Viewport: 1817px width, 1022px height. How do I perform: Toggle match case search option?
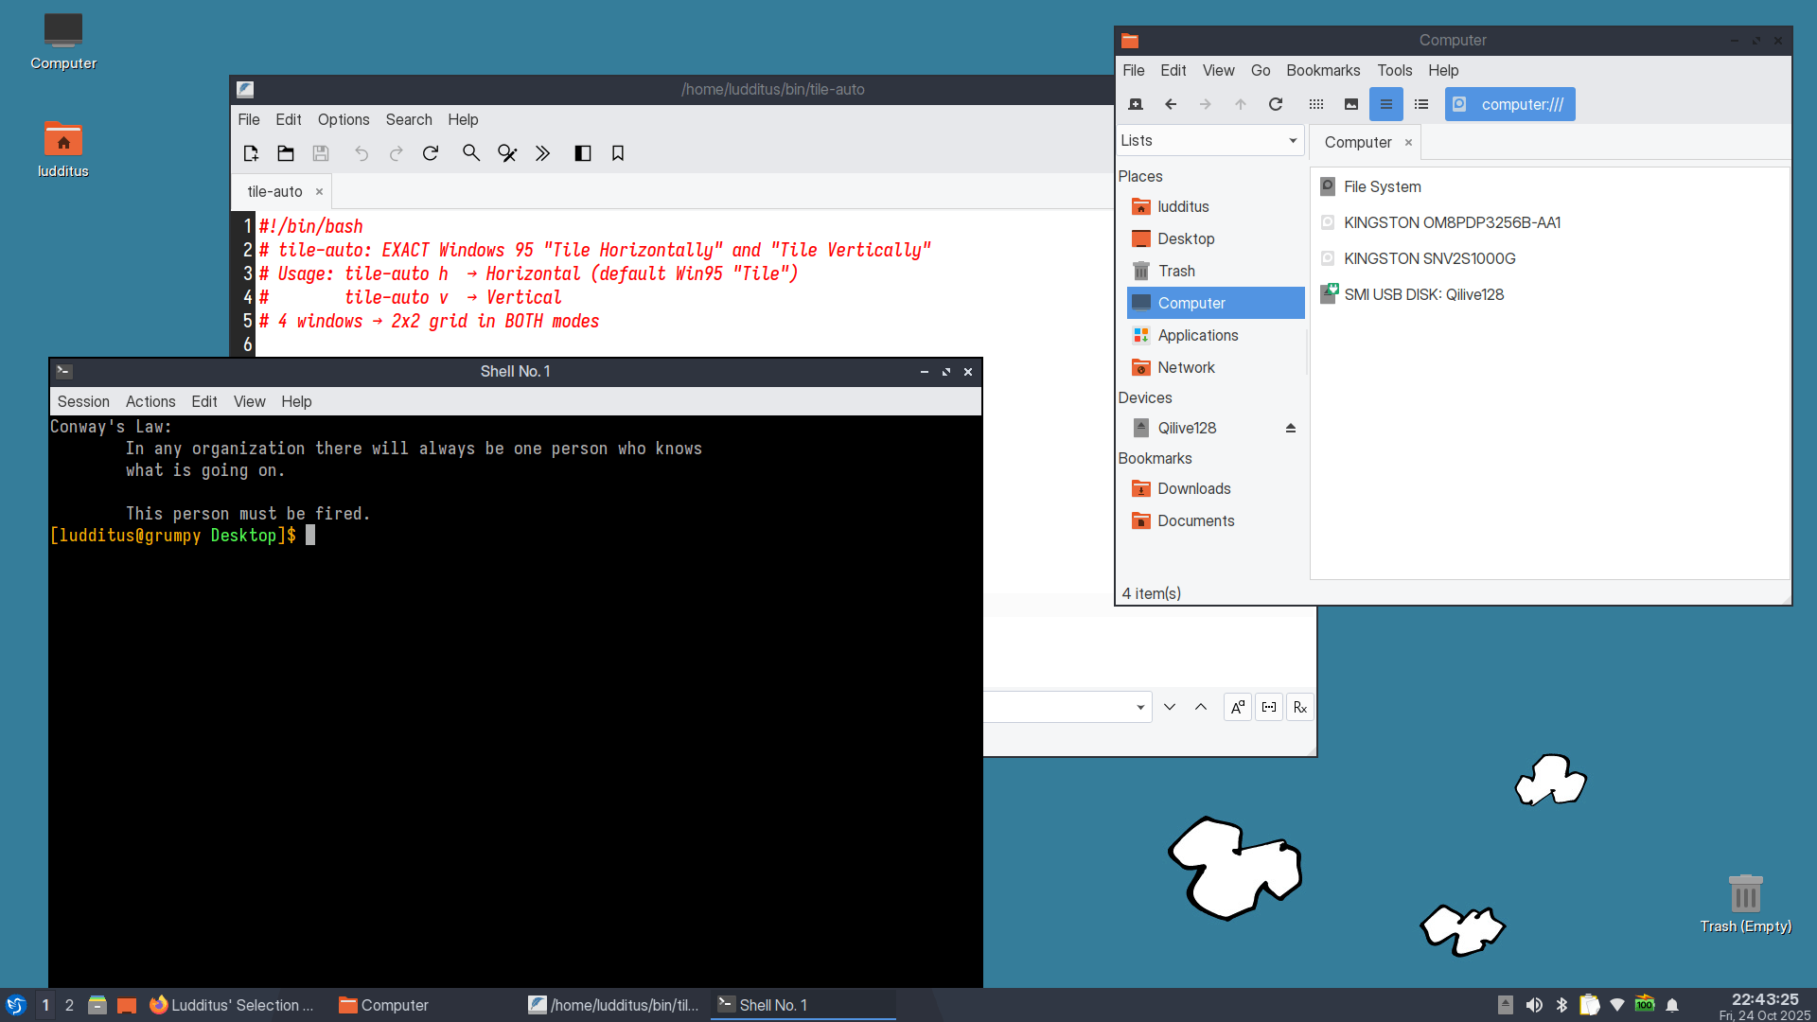coord(1238,707)
